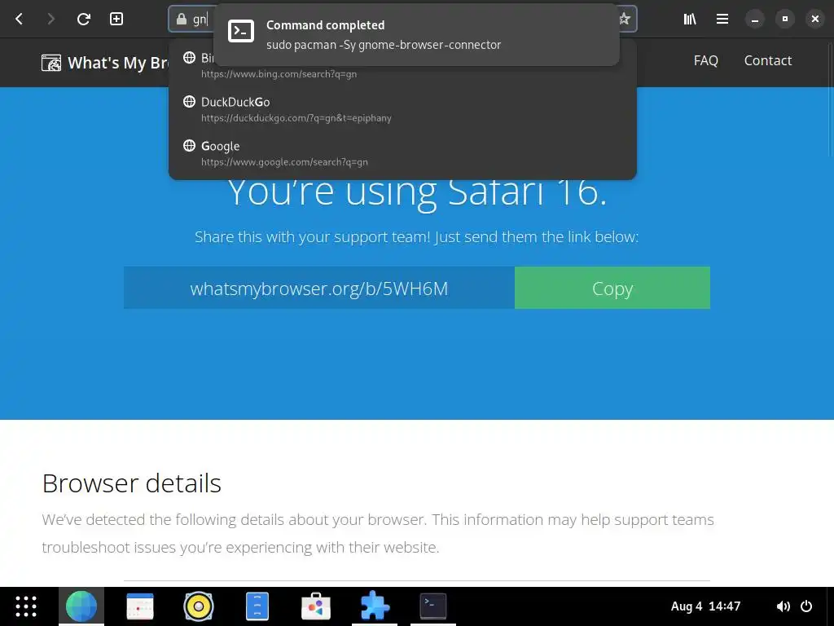The image size is (834, 626).
Task: Open the FAQ page link
Action: 706,60
